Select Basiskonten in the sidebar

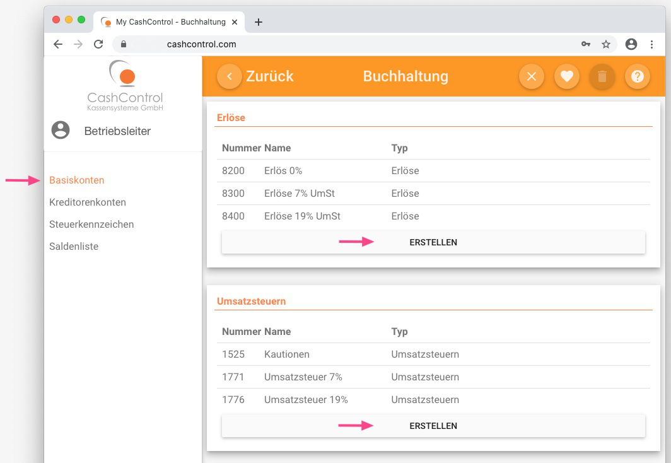76,180
